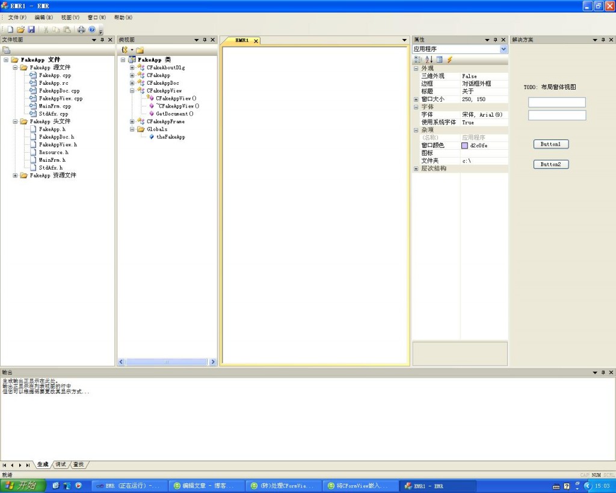Select theFakeApp under Globals

coord(170,137)
